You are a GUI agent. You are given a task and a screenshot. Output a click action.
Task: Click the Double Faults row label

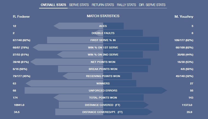tap(103, 33)
